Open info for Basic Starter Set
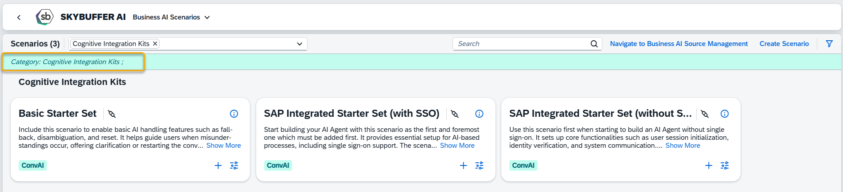Viewport: 843px width, 192px height. coord(234,114)
